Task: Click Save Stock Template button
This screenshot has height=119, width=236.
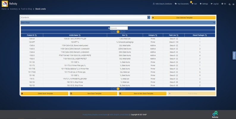Action: pos(93,94)
